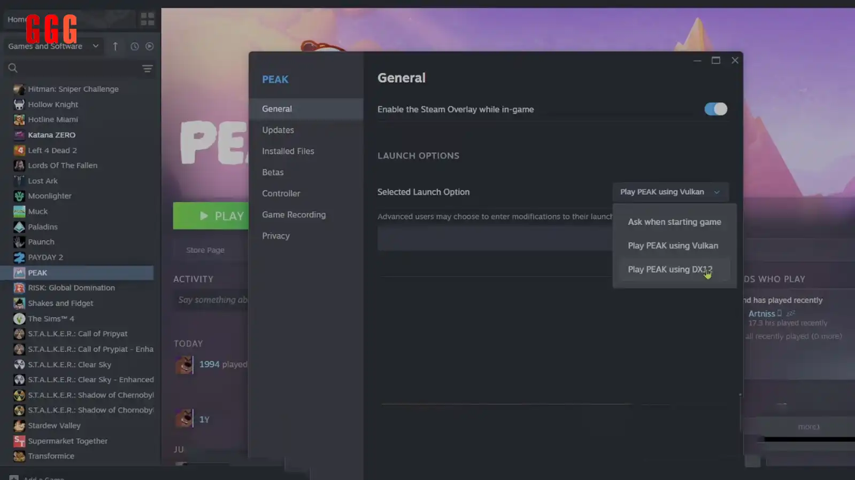
Task: Click the PAYDAY 2 game icon
Action: [x=19, y=257]
